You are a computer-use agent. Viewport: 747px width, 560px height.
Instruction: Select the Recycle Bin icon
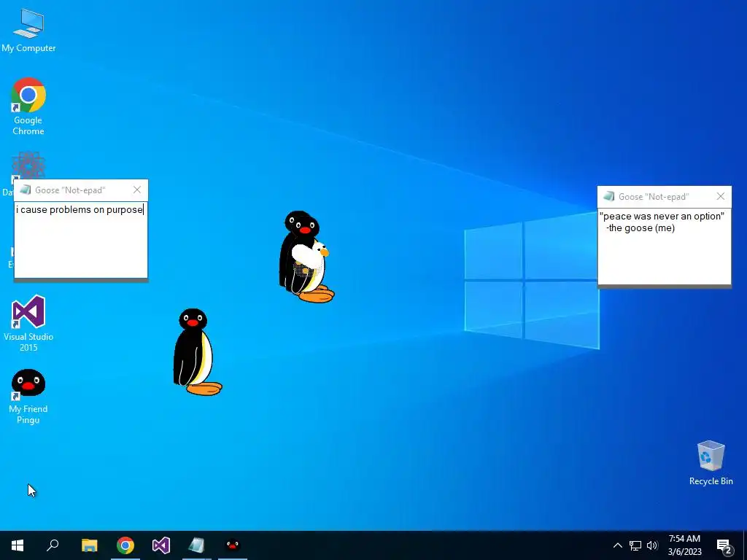pyautogui.click(x=711, y=463)
